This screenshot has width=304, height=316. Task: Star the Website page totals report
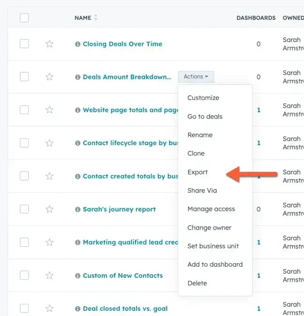[49, 110]
